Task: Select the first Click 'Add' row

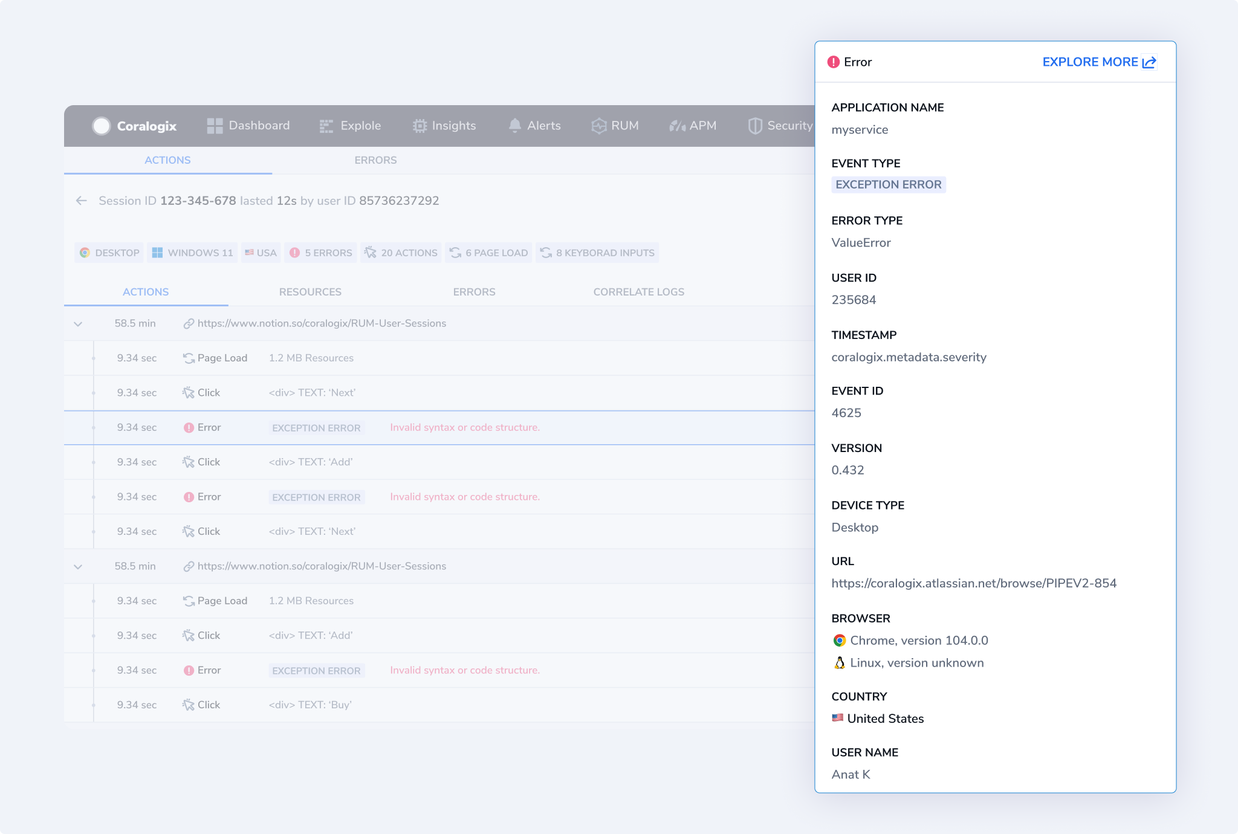Action: (x=439, y=462)
